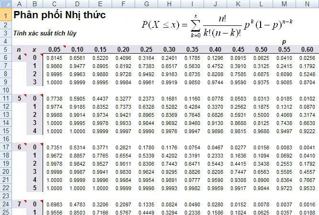Click the n value 5 cell in row 11
The image size is (319, 215).
(x=19, y=98)
